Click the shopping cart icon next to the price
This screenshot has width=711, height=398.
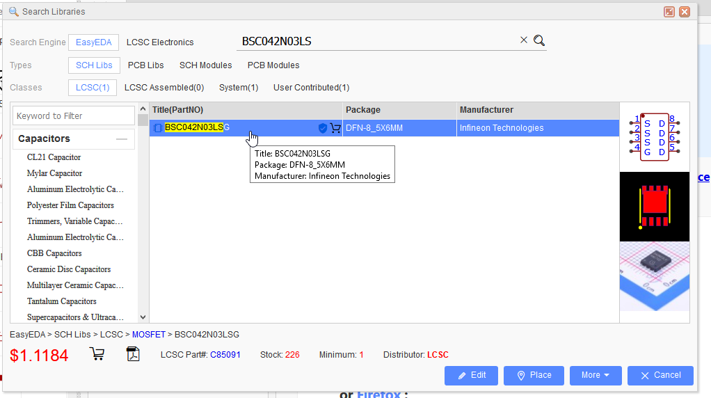(x=97, y=353)
